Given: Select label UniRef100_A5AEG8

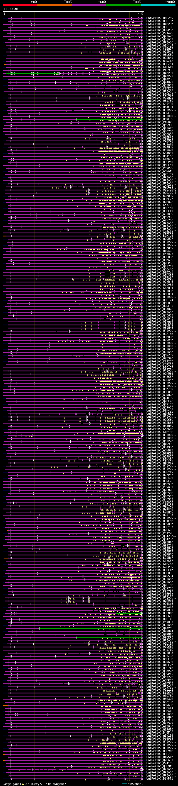Looking at the screenshot, I should point(160,187).
